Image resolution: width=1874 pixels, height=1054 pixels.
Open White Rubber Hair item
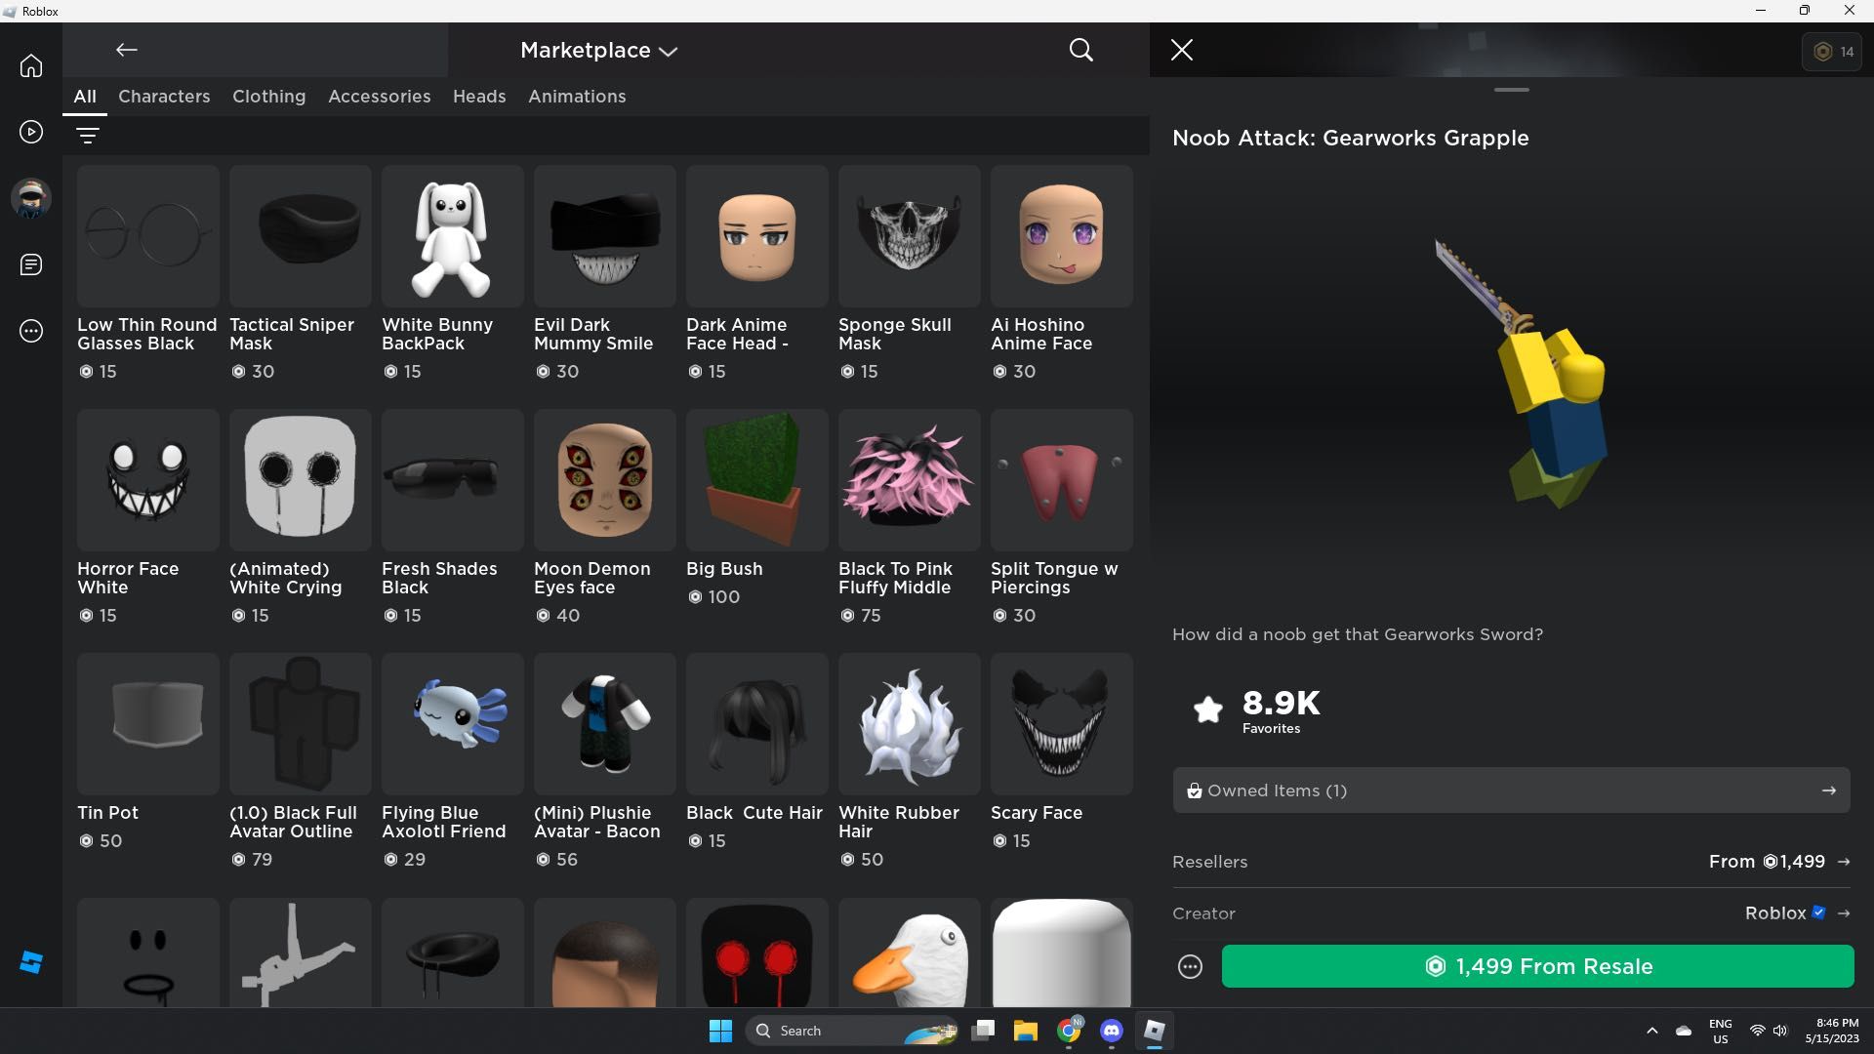click(x=910, y=761)
